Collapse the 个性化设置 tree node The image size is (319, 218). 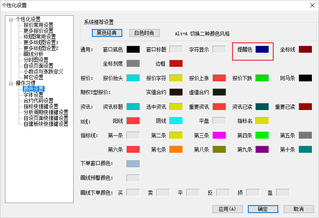coord(11,20)
